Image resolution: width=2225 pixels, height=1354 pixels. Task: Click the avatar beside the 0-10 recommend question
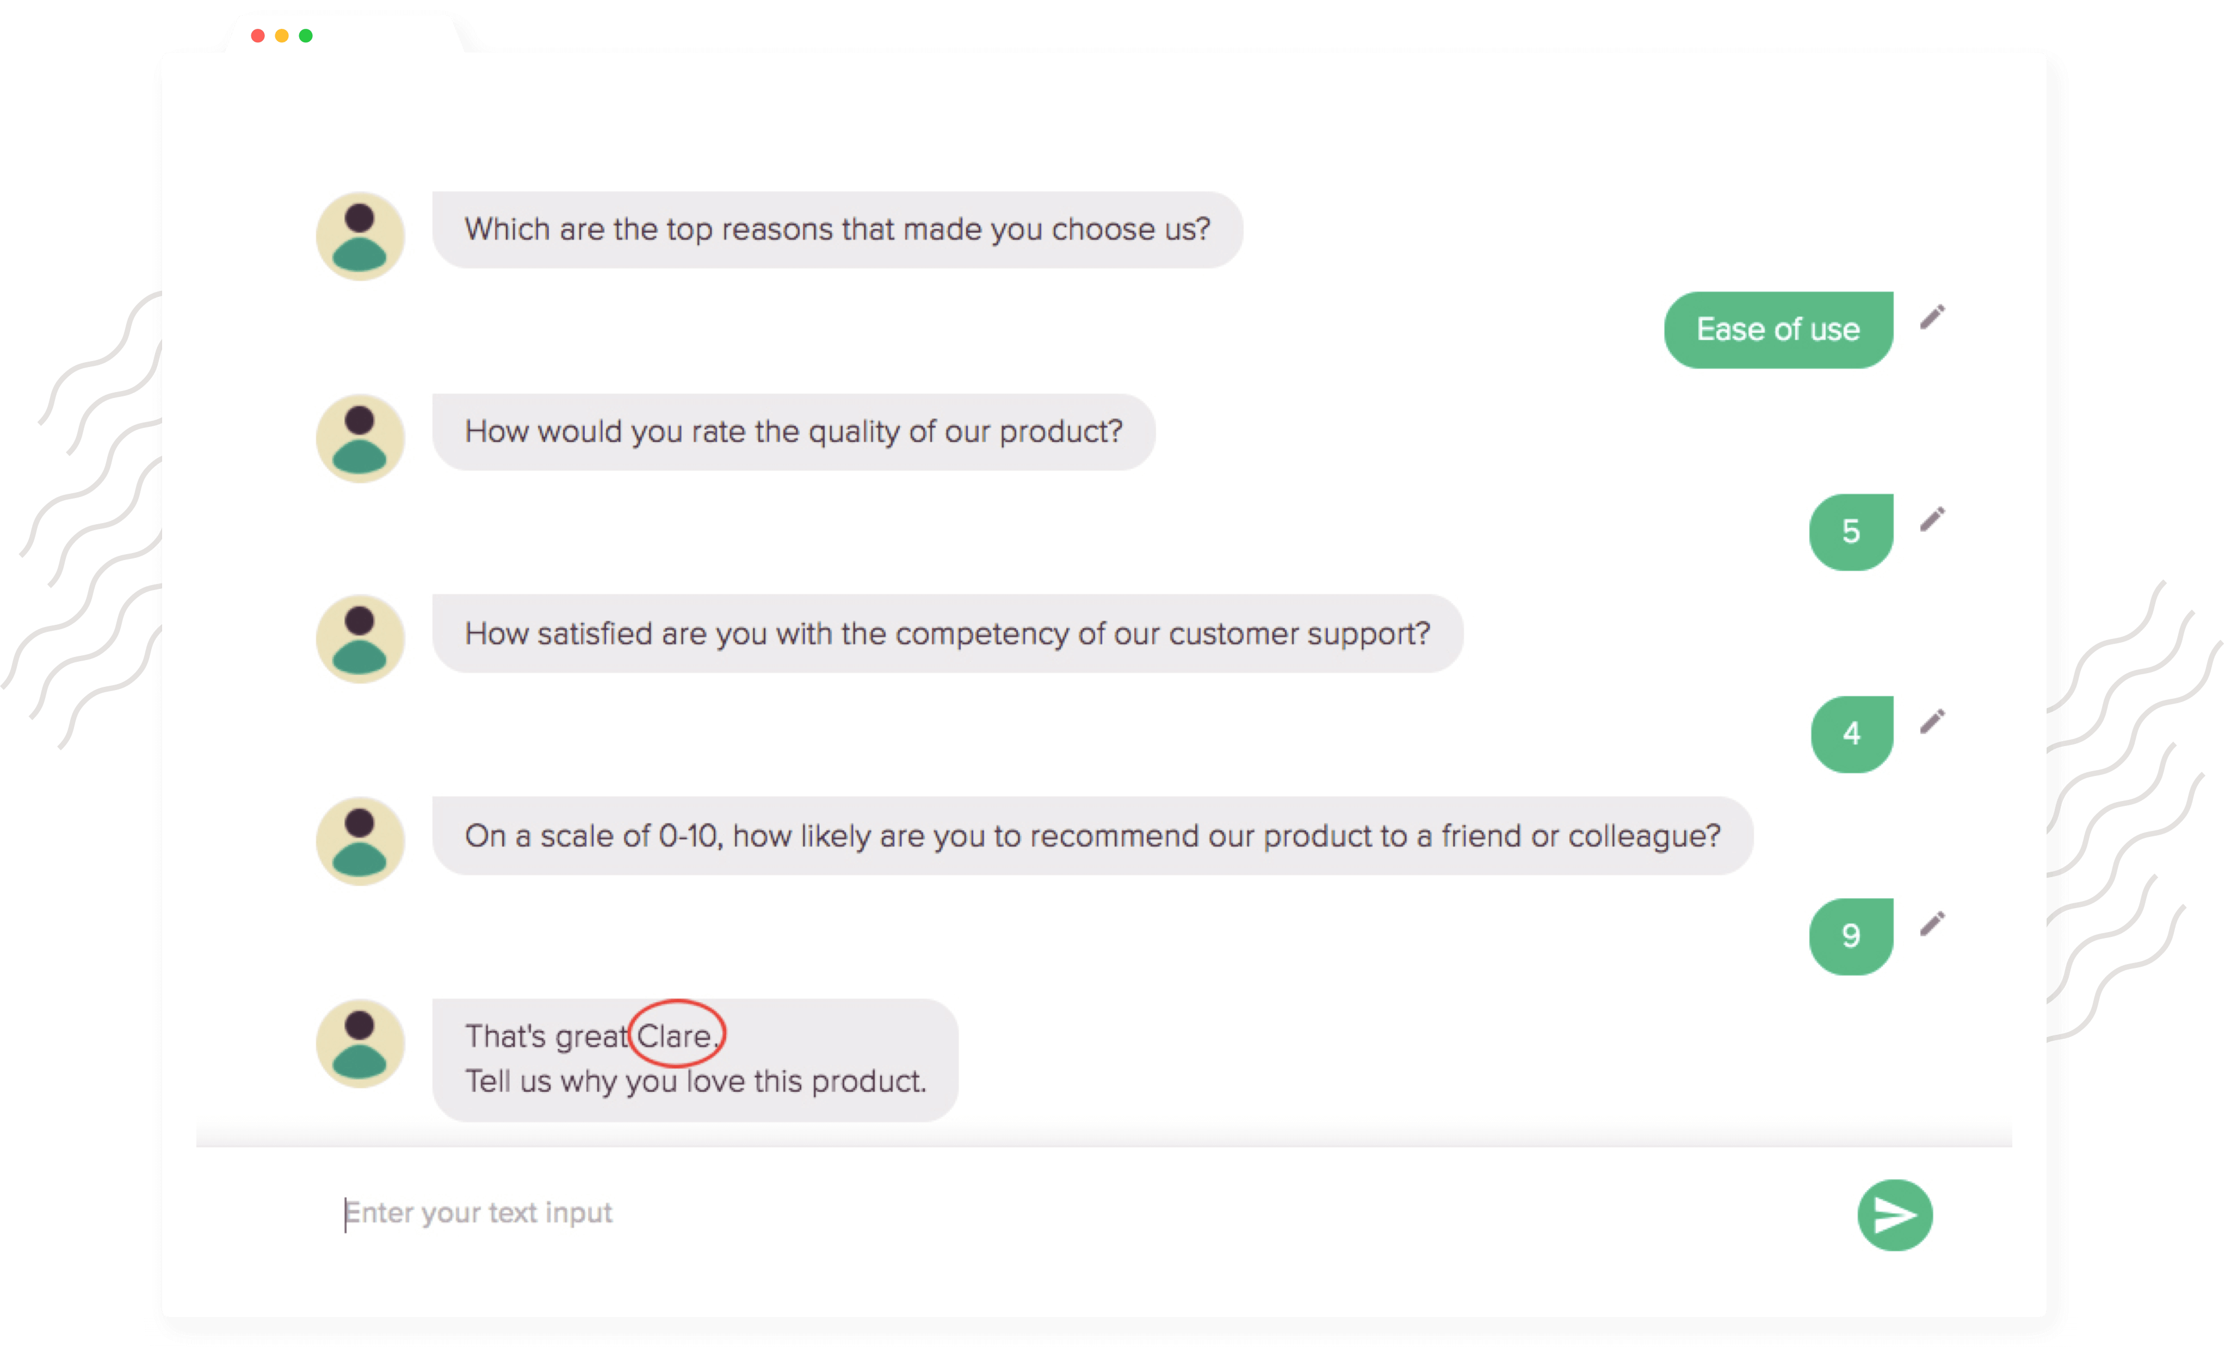[360, 841]
